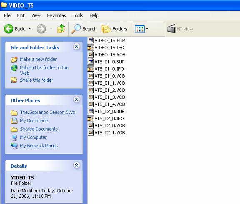Click the green Back arrow icon

(9, 29)
